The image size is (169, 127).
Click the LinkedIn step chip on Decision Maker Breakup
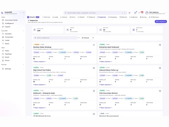click(63, 52)
